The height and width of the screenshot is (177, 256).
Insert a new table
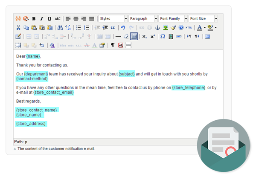(18, 36)
